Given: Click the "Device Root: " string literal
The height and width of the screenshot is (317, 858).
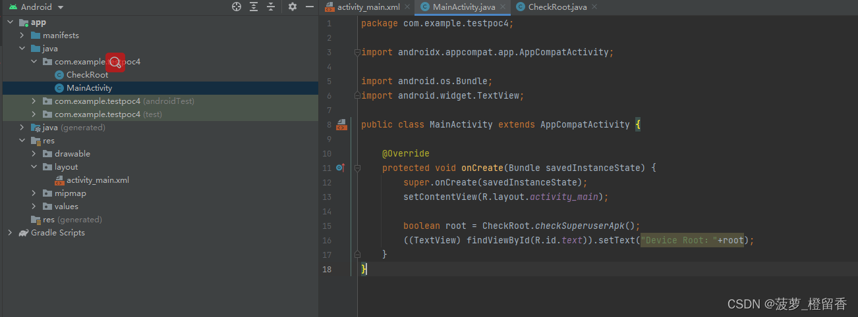Looking at the screenshot, I should click(679, 240).
